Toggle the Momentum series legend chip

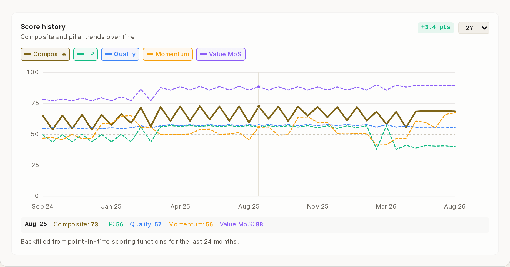pyautogui.click(x=168, y=54)
